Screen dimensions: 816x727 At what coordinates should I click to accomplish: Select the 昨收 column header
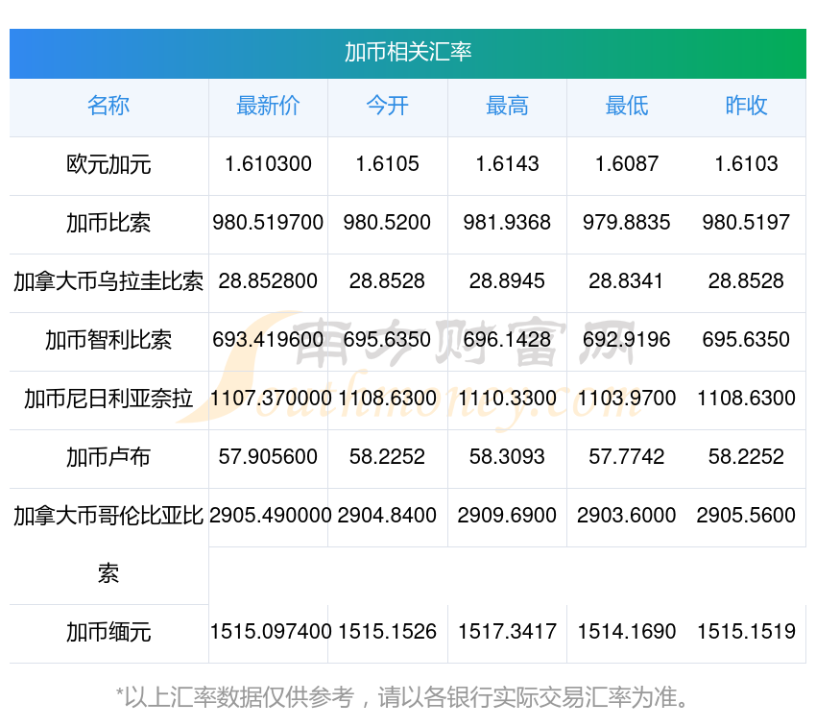click(746, 106)
